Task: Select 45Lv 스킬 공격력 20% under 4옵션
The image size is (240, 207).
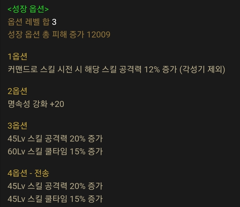Action: point(46,186)
